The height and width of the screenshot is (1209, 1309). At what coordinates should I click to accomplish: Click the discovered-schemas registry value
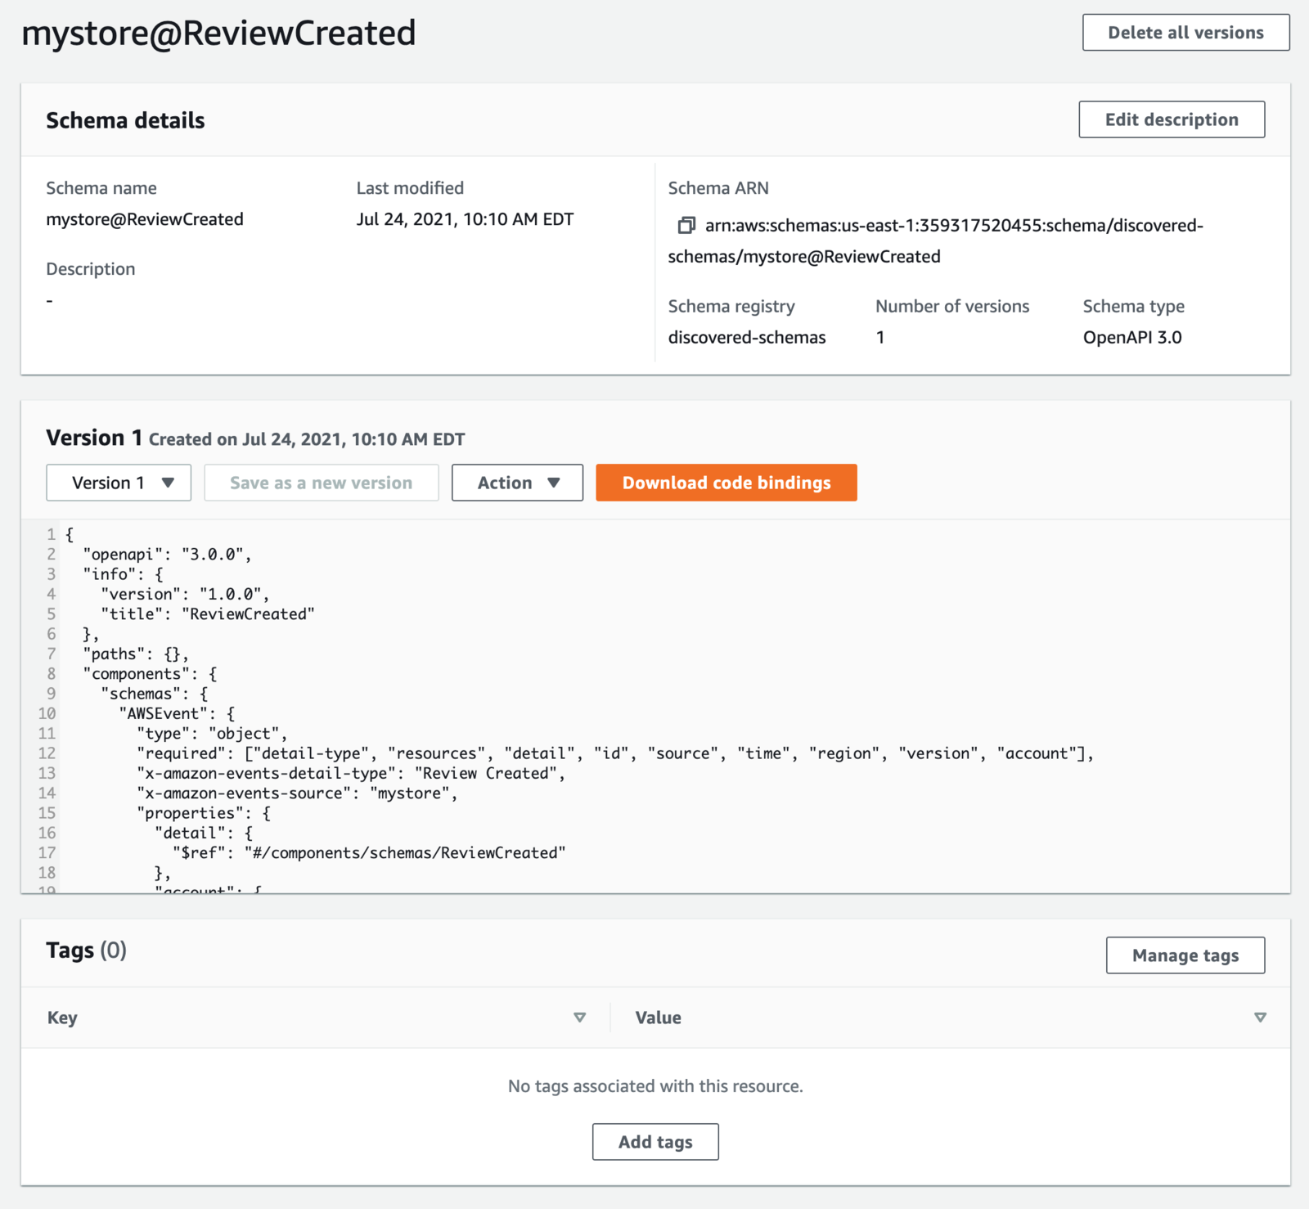click(x=747, y=337)
